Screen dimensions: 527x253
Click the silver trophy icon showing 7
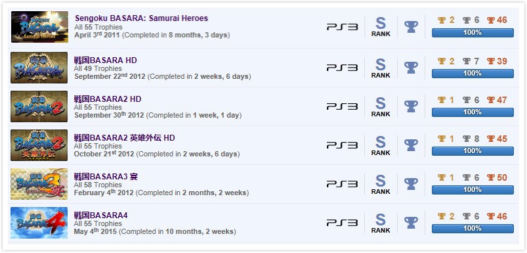(466, 61)
